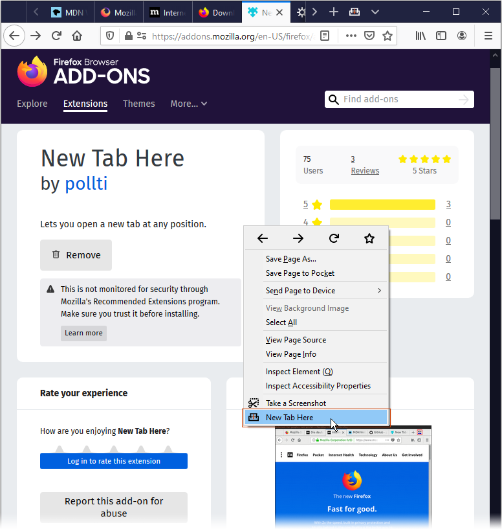Screen dimensions: 502x529
Task: Click the Learn more button
Action: tap(83, 333)
